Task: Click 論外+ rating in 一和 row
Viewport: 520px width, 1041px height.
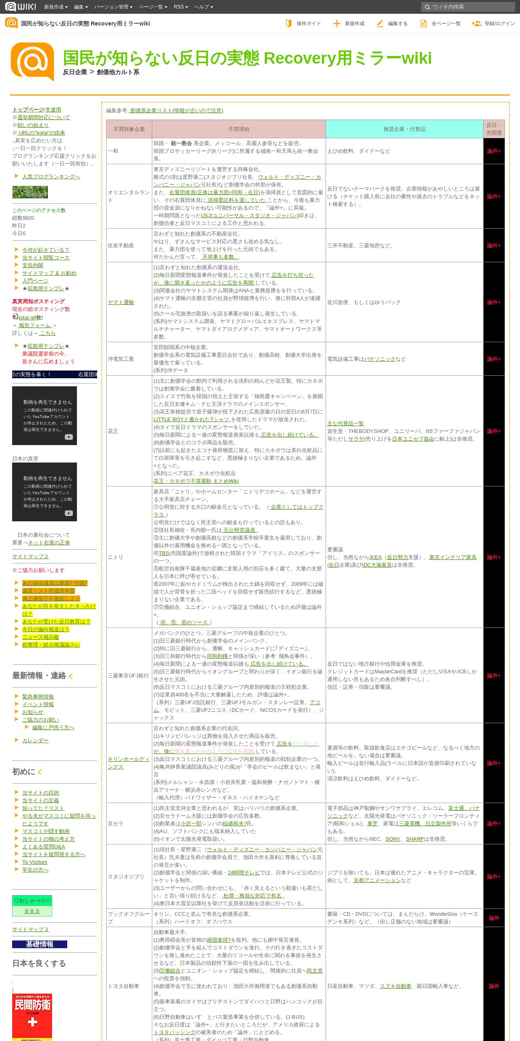Action: tap(494, 151)
